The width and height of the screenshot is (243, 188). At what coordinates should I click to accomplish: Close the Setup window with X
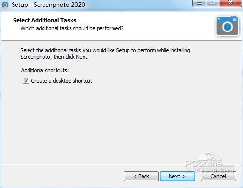pyautogui.click(x=230, y=3)
